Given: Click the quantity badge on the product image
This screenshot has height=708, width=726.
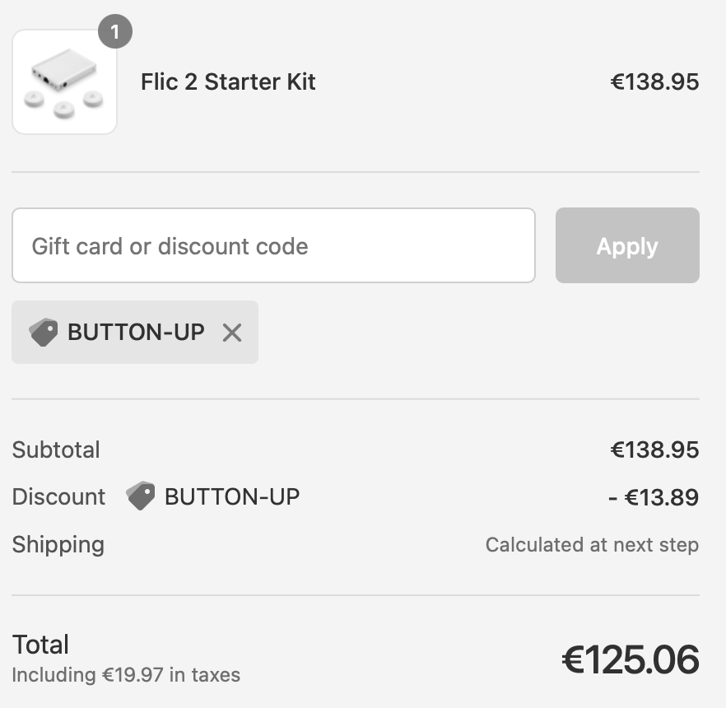Looking at the screenshot, I should click(x=115, y=33).
